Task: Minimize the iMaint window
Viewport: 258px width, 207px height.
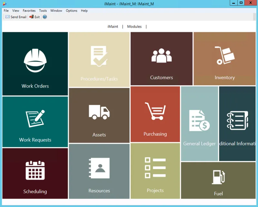Action: click(x=233, y=3)
